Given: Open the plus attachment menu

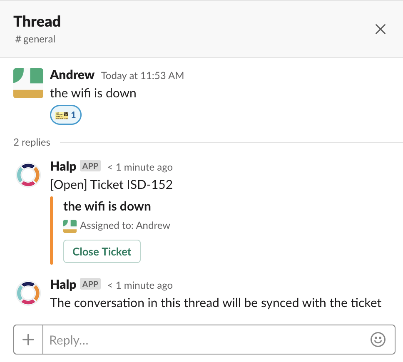Looking at the screenshot, I should point(28,340).
